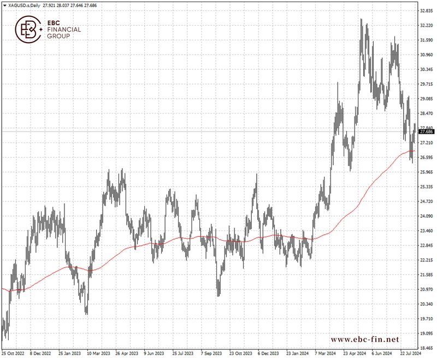The width and height of the screenshot is (437, 358).
Task: Click the EBC circular logo icon
Action: point(28,29)
